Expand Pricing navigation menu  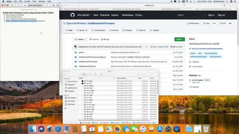[139, 15]
